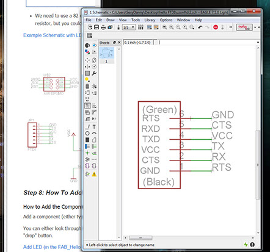Select the Text T tool

[x=94, y=127]
